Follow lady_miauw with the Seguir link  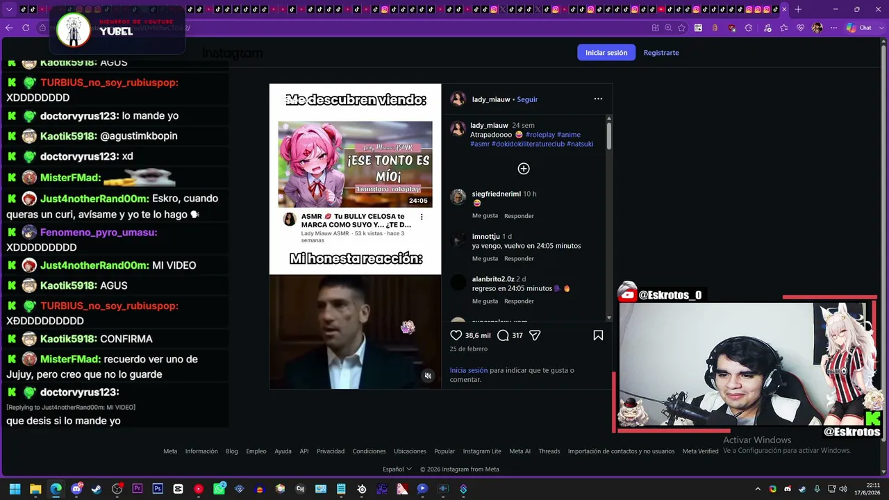pos(527,99)
